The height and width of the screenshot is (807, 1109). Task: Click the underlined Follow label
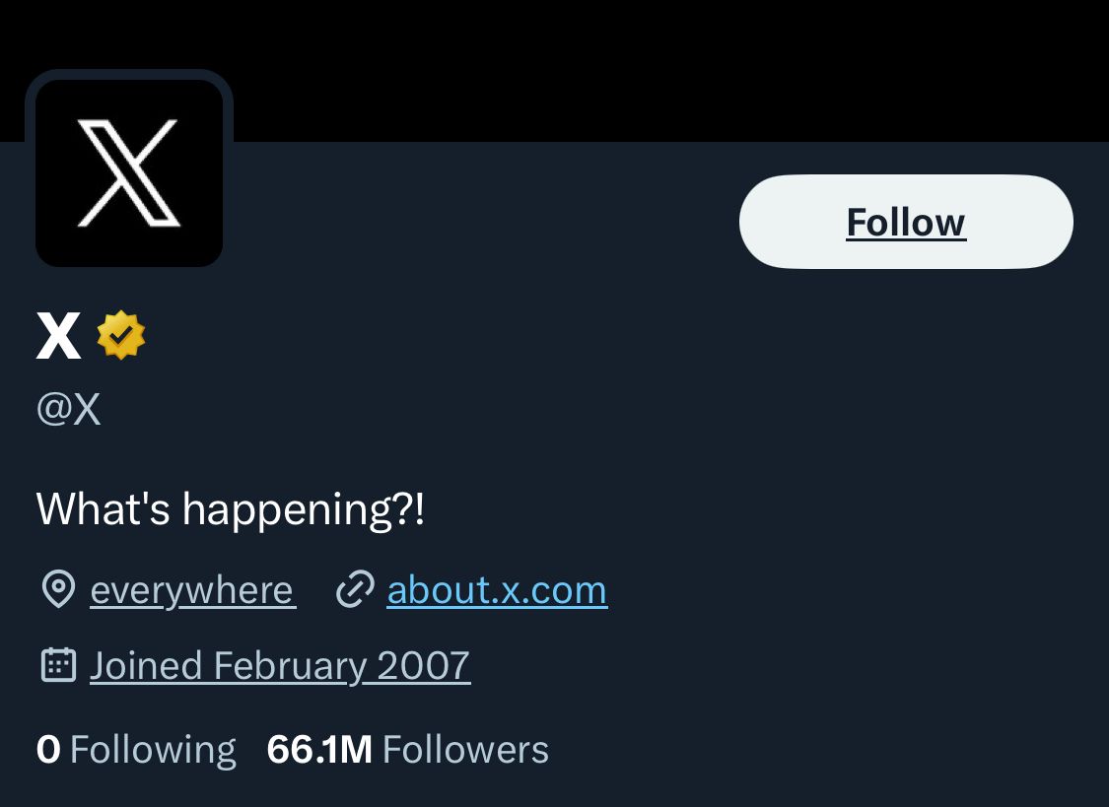click(x=905, y=222)
